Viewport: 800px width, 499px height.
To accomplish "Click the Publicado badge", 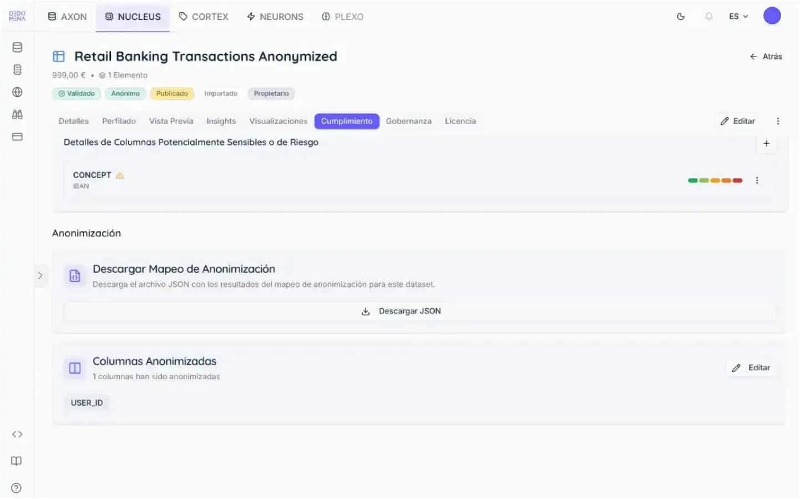I will (x=172, y=94).
